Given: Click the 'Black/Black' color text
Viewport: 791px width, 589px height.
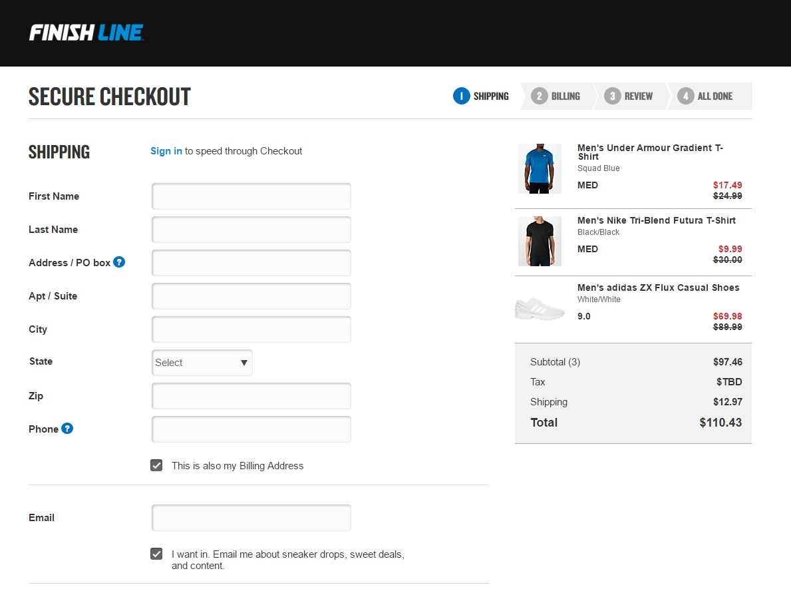Looking at the screenshot, I should coord(598,232).
